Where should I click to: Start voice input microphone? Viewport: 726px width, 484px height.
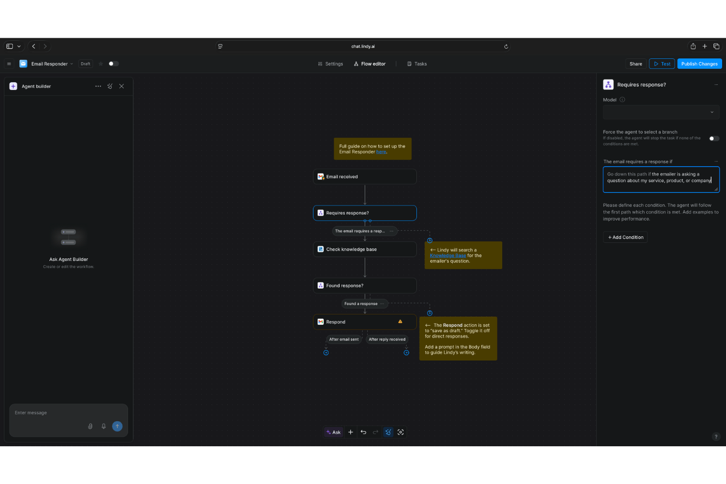coord(104,426)
